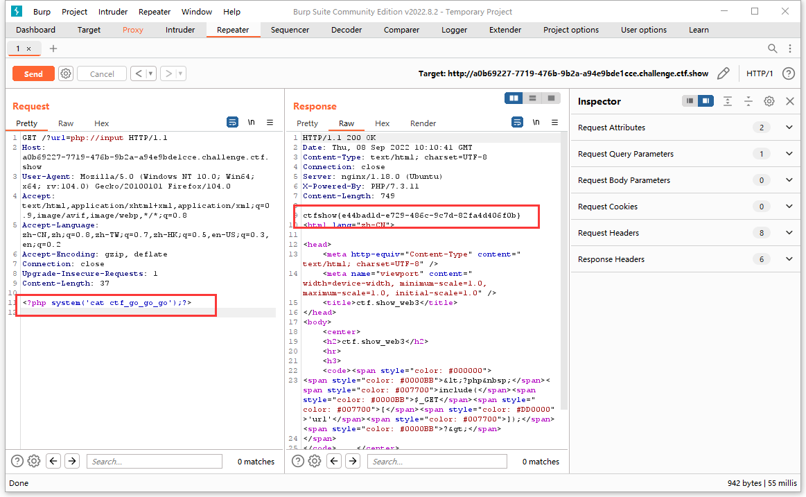Select top-bottom request/response layout
The image size is (806, 497).
click(532, 98)
